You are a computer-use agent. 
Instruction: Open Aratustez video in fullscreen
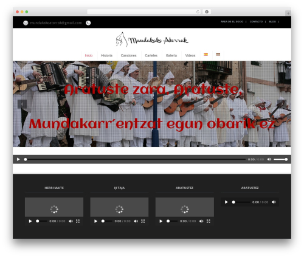[x=209, y=221]
